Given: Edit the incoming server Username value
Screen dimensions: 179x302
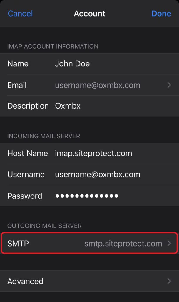Looking at the screenshot, I should pos(98,175).
